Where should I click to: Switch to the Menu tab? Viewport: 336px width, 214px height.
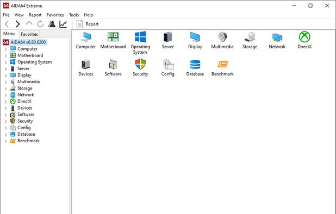click(x=9, y=34)
